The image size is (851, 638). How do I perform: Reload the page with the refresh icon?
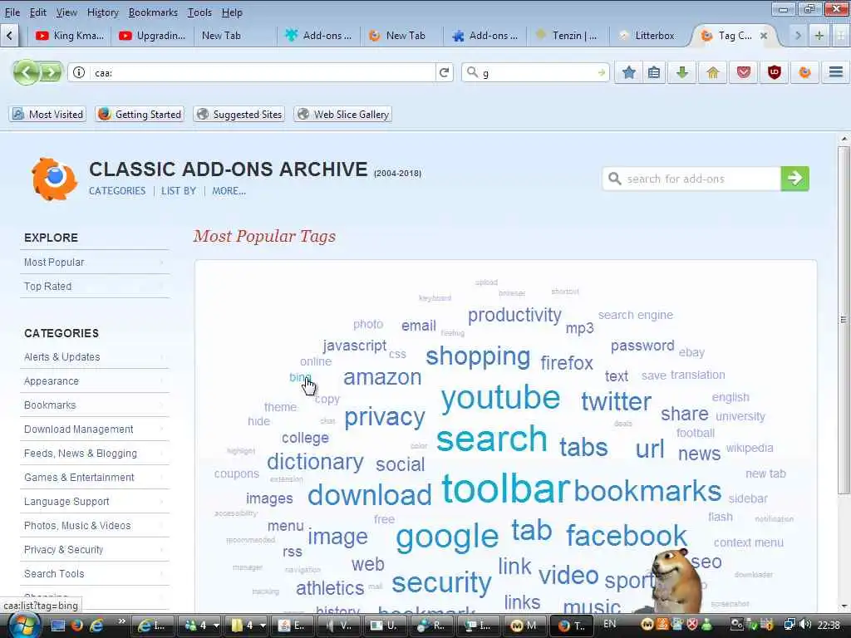tap(444, 72)
